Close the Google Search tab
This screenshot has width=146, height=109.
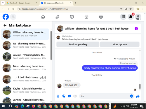coord(36,3)
